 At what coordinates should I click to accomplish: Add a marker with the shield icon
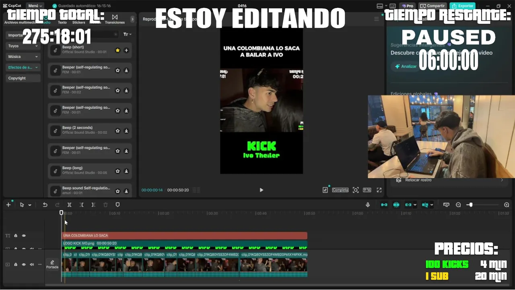point(117,205)
